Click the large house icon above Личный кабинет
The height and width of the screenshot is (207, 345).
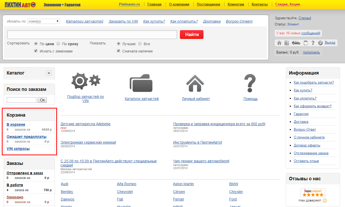pos(195,83)
